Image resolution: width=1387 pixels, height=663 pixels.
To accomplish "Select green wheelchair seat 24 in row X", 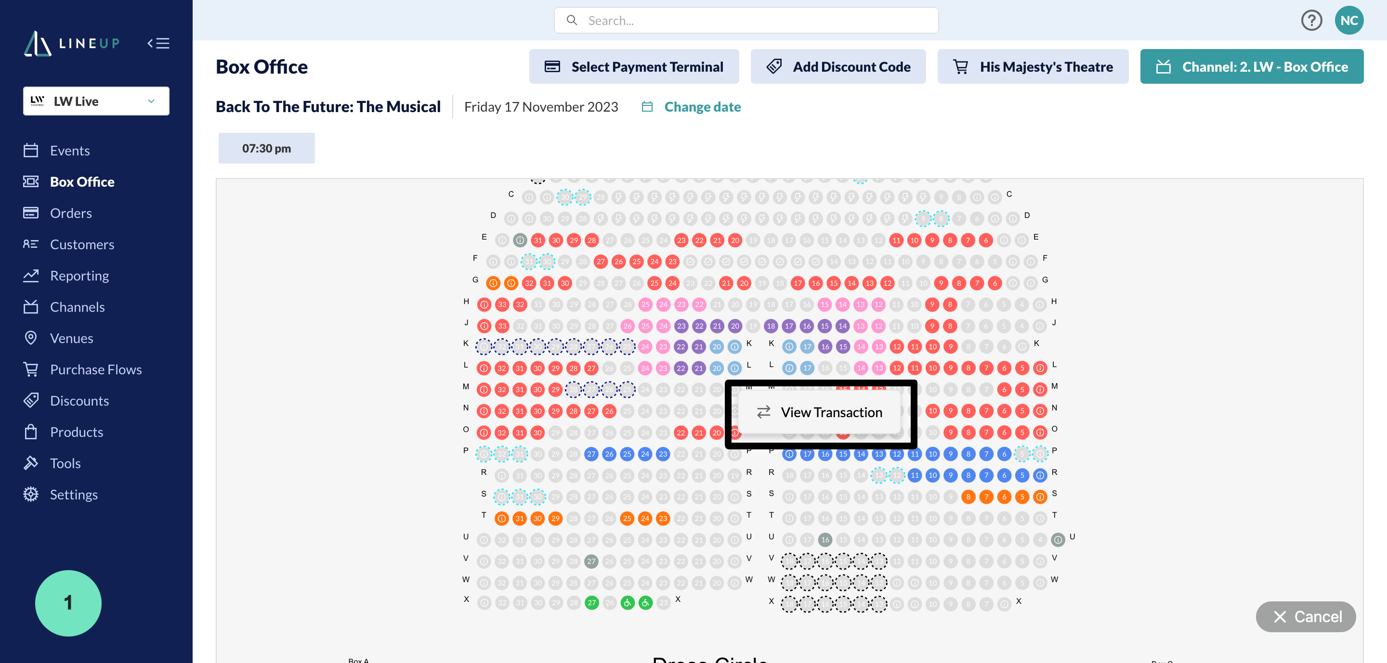I will point(645,603).
